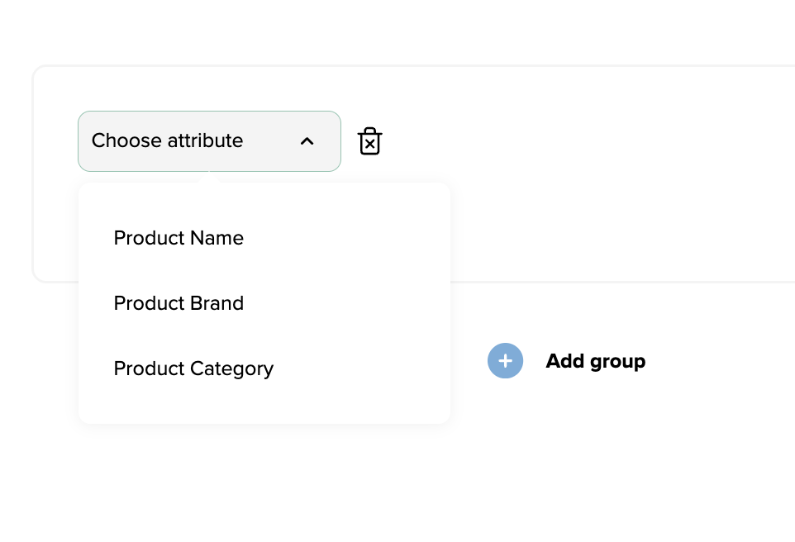Click the Add group label
Viewport: 795px width, 542px height.
pyautogui.click(x=595, y=361)
